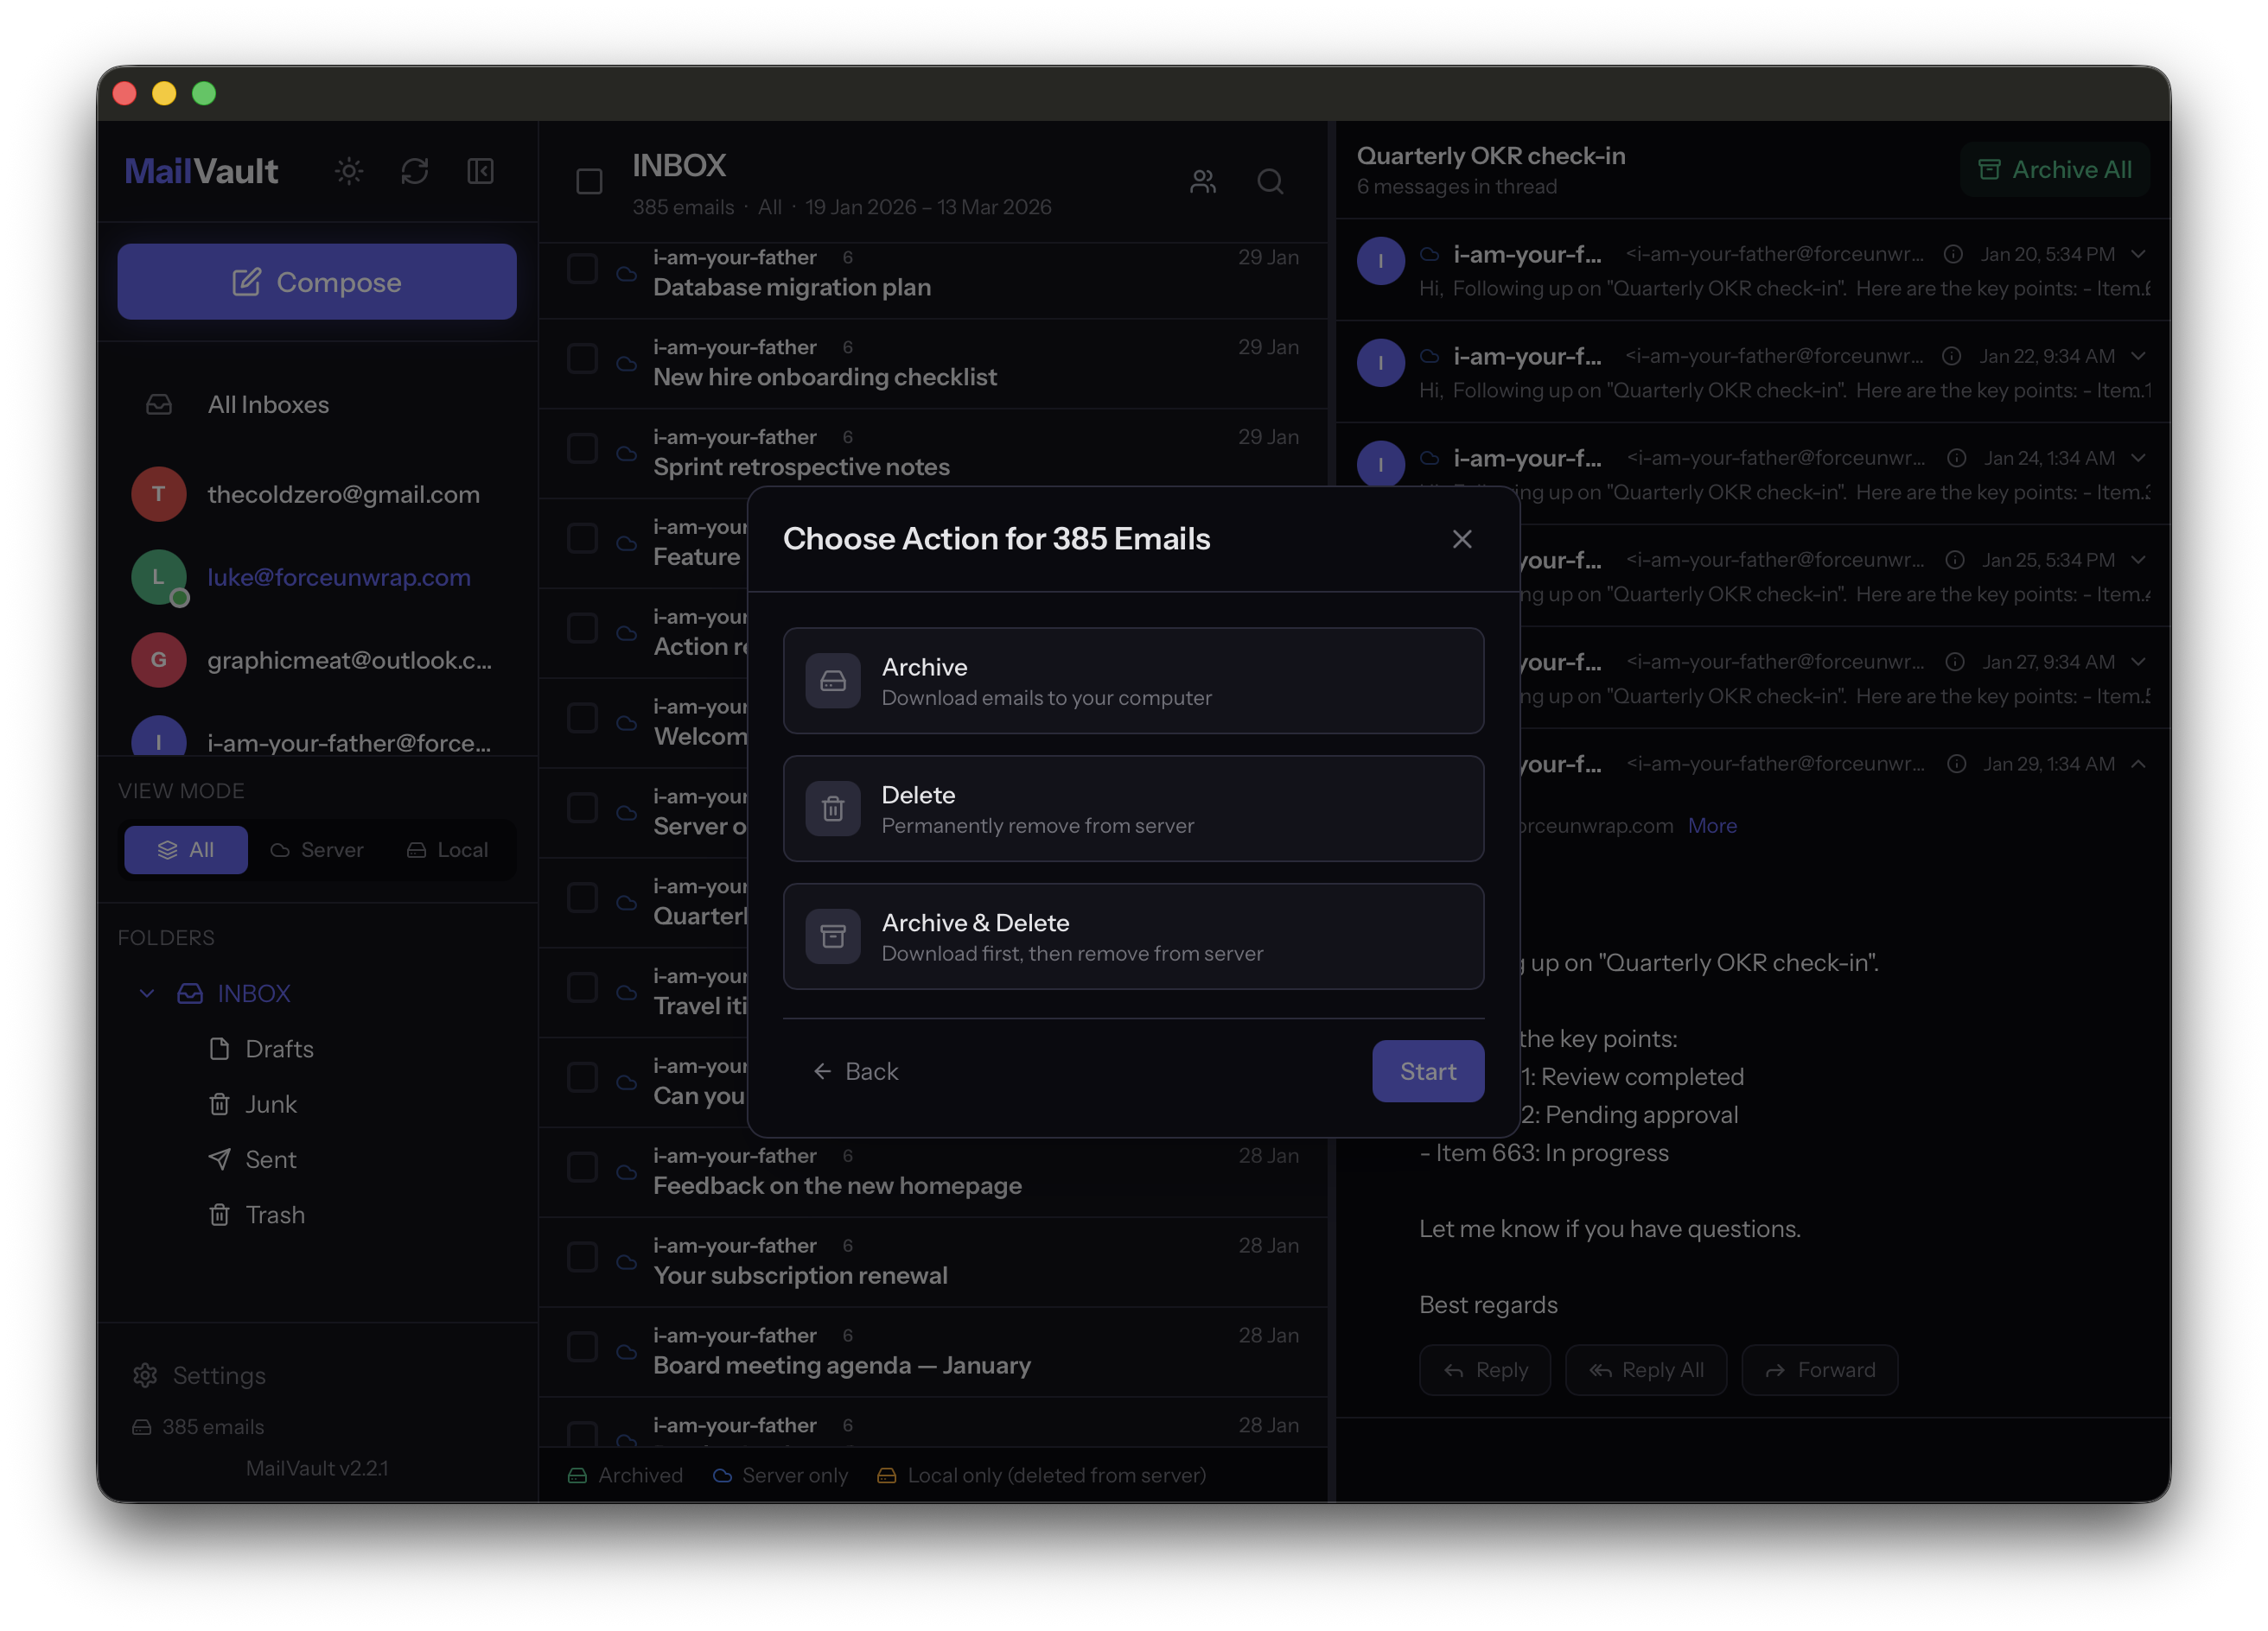This screenshot has height=1631, width=2268.
Task: Click the info icon on the Jan 20 message
Action: (x=1955, y=254)
